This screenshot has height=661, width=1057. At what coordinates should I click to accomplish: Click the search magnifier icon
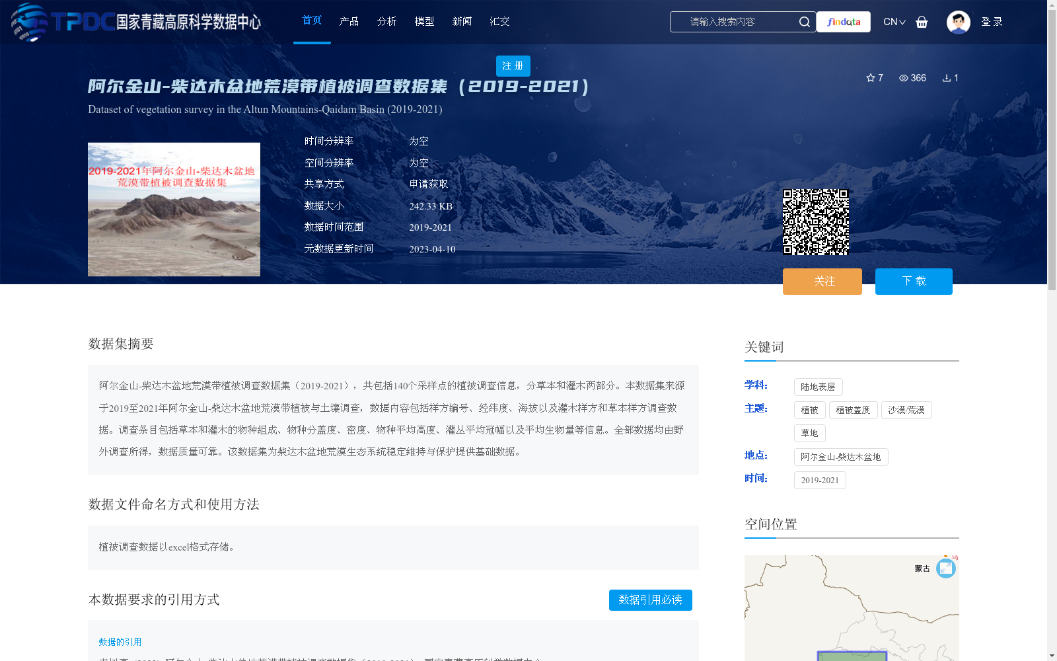tap(804, 22)
